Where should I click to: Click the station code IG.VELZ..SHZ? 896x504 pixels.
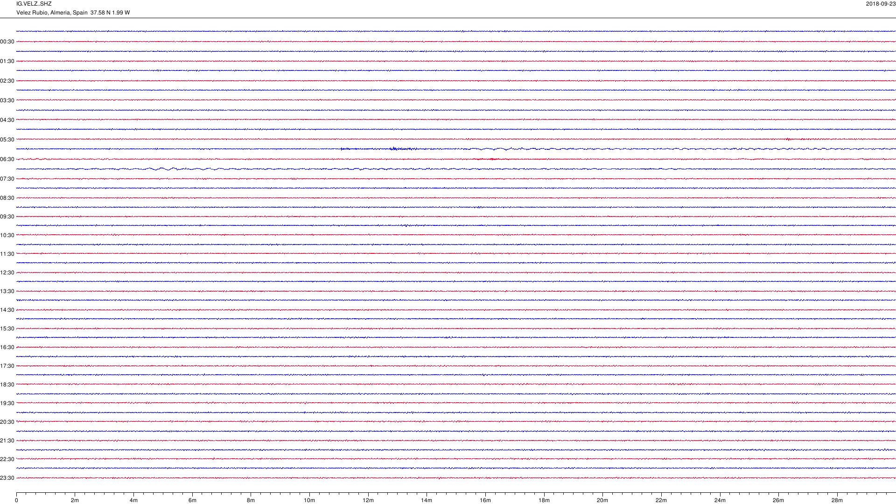pyautogui.click(x=34, y=4)
